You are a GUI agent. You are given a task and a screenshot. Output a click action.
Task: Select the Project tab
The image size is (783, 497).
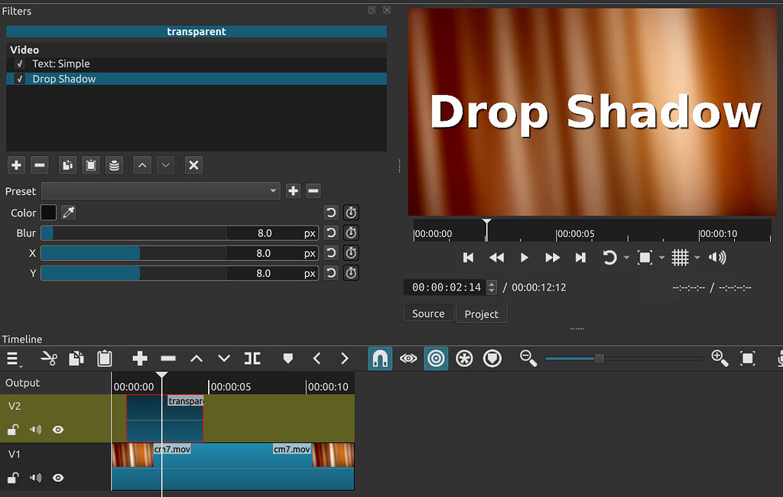(x=481, y=313)
